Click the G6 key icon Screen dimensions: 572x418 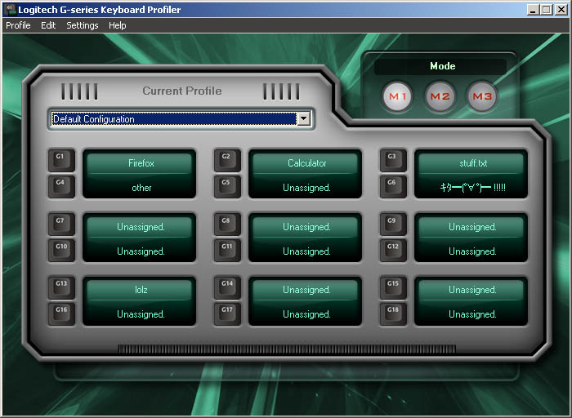pyautogui.click(x=393, y=187)
